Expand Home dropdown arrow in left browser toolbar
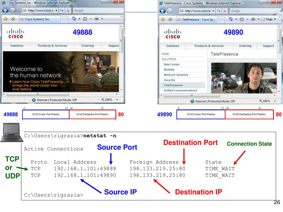283x212 pixels. pyautogui.click(x=79, y=19)
